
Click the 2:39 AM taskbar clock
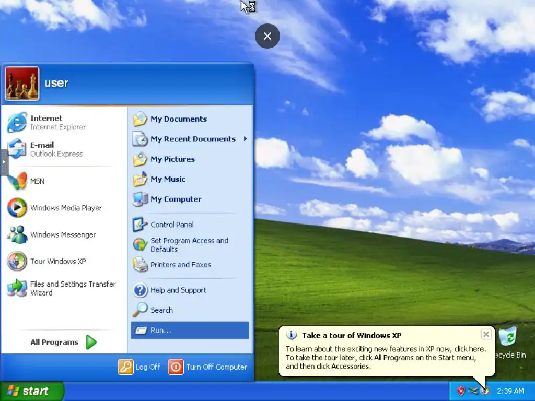tap(510, 391)
